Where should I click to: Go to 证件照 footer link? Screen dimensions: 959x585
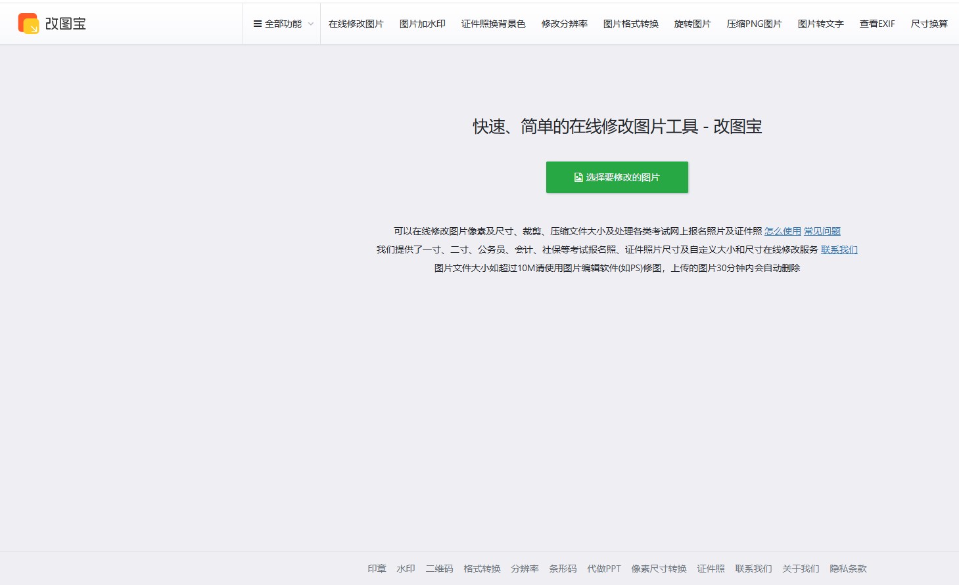[x=711, y=569]
